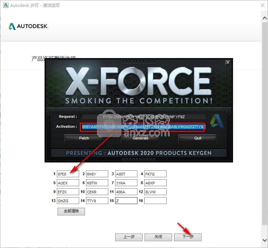The image size is (268, 248).
Task: Click the 全部清除 clear-all button
Action: [71, 211]
